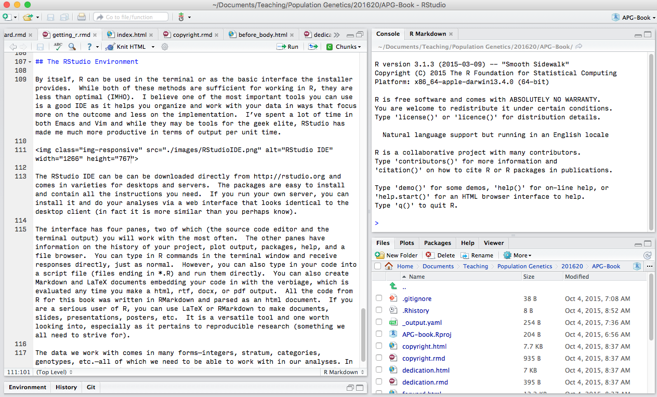
Task: Click the version control Git toolbar icon
Action: click(x=181, y=17)
